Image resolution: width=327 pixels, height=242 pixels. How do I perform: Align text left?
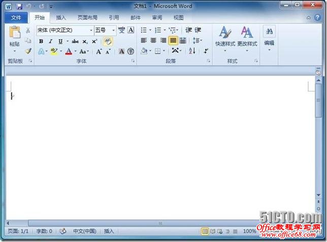coord(144,40)
